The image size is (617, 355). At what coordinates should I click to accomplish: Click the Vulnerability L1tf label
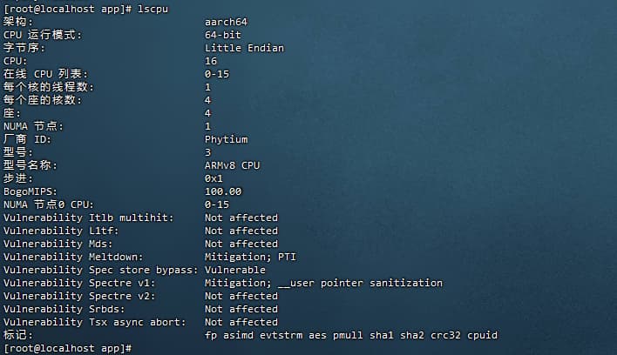tap(61, 231)
